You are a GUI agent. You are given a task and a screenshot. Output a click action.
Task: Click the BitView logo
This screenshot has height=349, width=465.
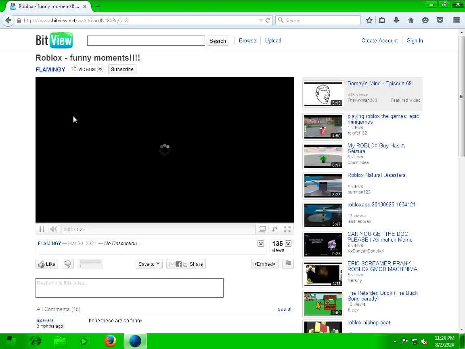pyautogui.click(x=54, y=40)
